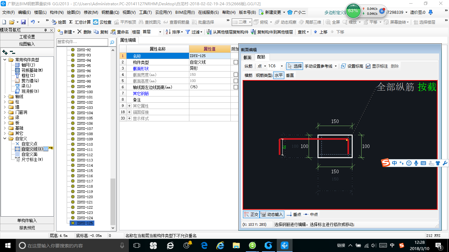Tick checkbox for 截面宽度 row
Viewport: 449px width, 252px height.
(236, 74)
